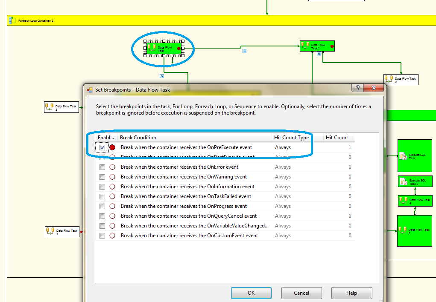Screen dimensions: 436x302
Task: Enable the OnError event breakpoint
Action: (102, 167)
